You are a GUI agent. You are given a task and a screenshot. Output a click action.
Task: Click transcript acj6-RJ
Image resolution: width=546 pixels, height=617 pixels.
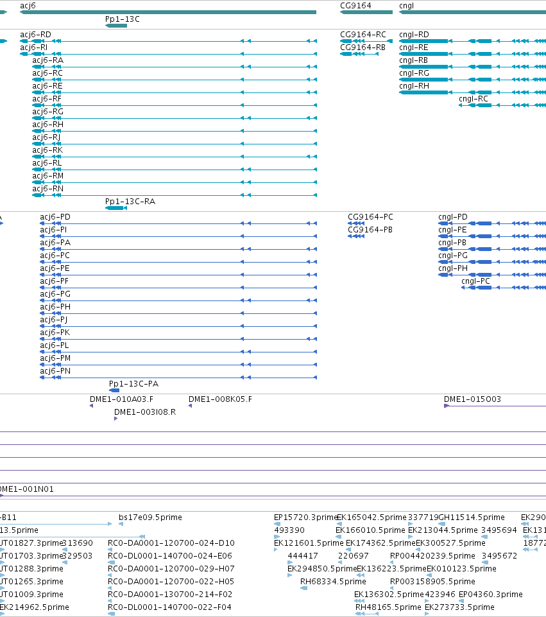coord(46,137)
